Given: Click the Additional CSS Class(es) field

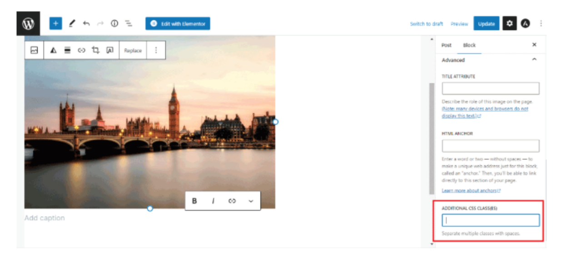Looking at the screenshot, I should pos(490,220).
